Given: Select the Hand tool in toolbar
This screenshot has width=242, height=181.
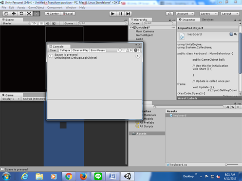Looking at the screenshot, I should click(6, 14).
